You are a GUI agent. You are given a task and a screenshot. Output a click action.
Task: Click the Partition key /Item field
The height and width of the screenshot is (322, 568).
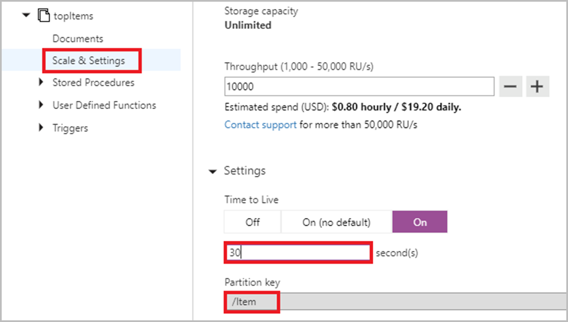click(x=395, y=302)
